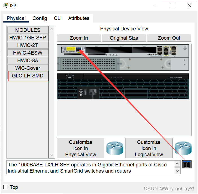198x194 pixels.
Task: Click the Packet Tracer icon in title bar
Action: (x=6, y=5)
